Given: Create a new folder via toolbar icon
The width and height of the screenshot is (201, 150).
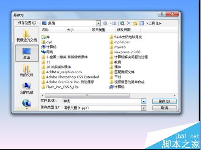Looking at the screenshot, I should [135, 24].
